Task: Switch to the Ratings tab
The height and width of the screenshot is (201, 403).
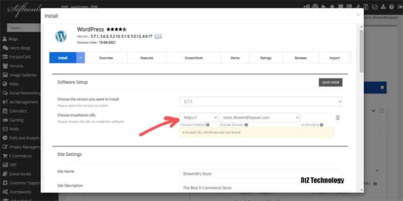Action: coord(266,58)
